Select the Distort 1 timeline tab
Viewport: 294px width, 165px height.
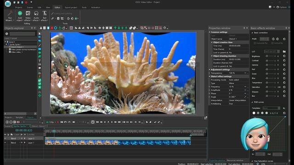pos(39,126)
